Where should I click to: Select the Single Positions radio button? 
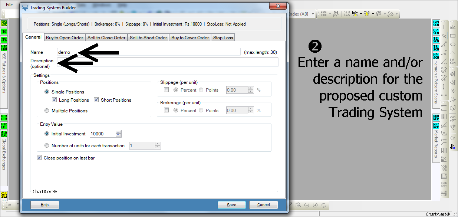click(x=47, y=92)
